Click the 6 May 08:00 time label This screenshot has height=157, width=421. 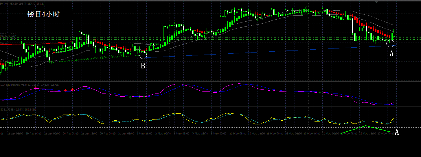tap(182, 133)
